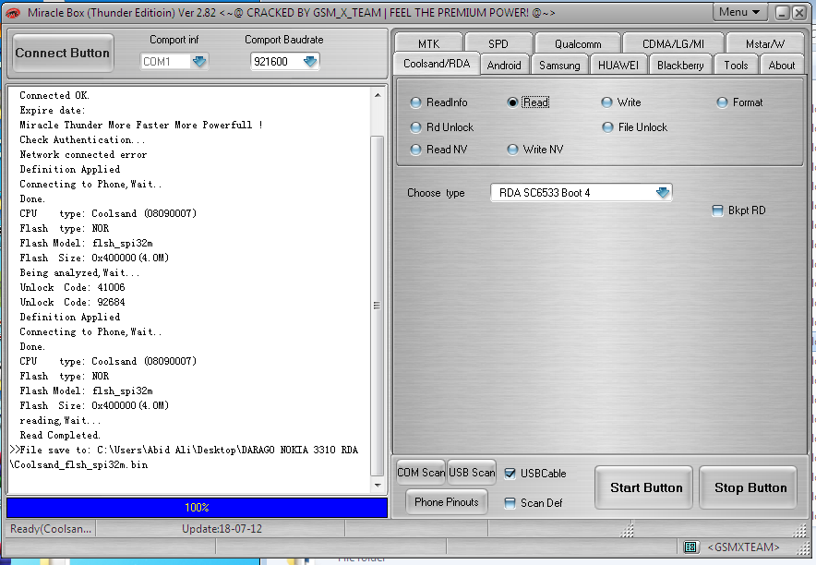The image size is (816, 565).
Task: Click the 'Unlock Code: 41006' log line
Action: pyautogui.click(x=72, y=287)
